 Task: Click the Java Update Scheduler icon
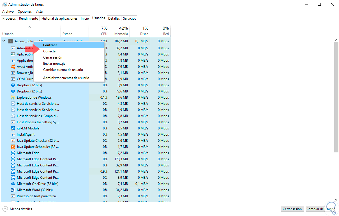tap(13, 147)
